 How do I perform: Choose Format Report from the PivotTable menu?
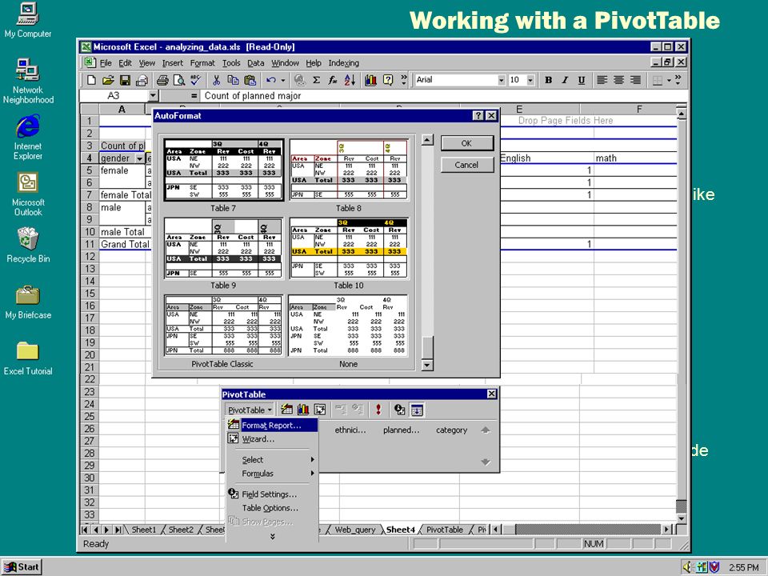(272, 425)
